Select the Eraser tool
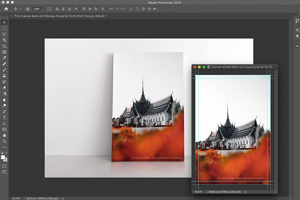Screen dimensions: 300x200 (4, 88)
